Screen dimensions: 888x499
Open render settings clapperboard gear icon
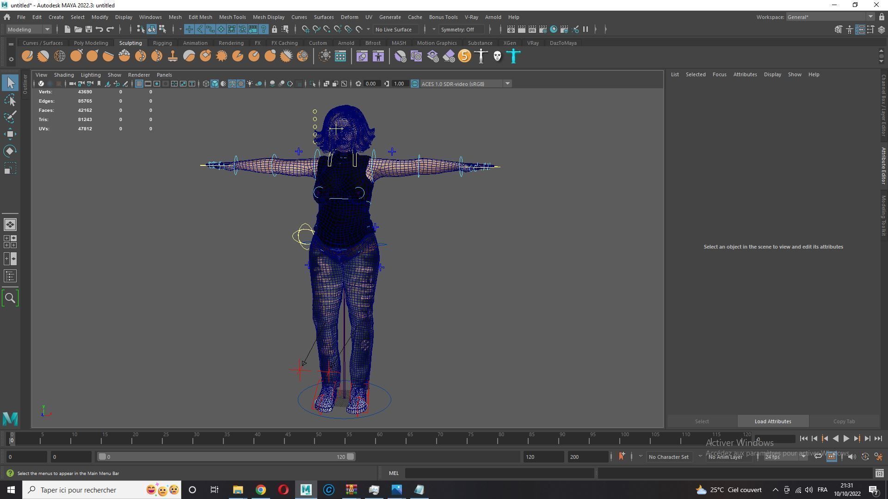(543, 30)
